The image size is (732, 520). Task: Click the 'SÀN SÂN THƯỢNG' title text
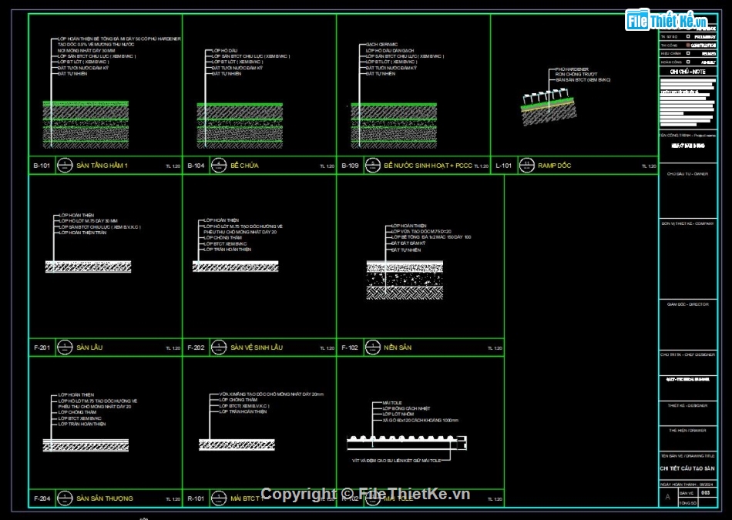pos(105,498)
